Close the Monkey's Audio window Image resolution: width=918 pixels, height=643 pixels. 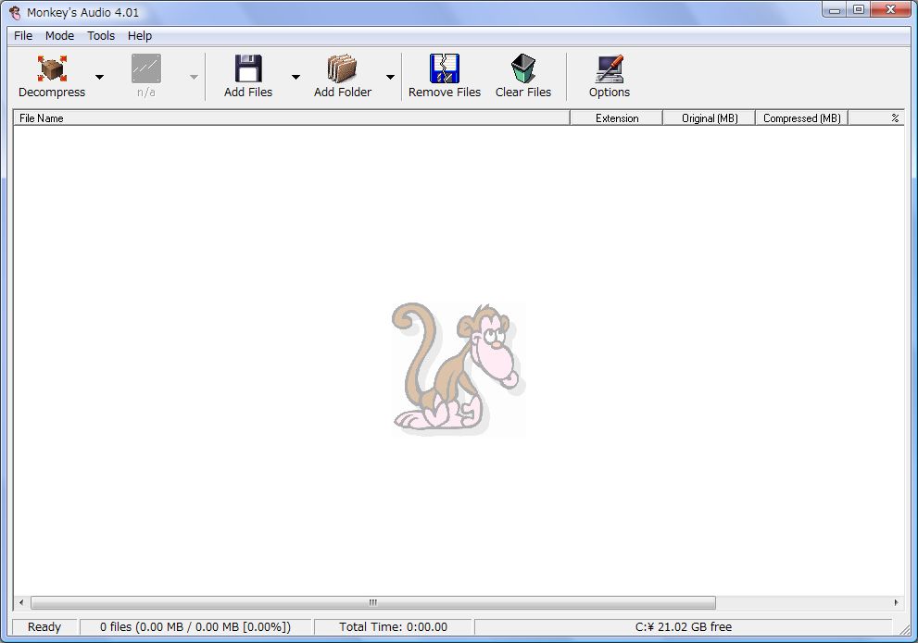coord(891,9)
